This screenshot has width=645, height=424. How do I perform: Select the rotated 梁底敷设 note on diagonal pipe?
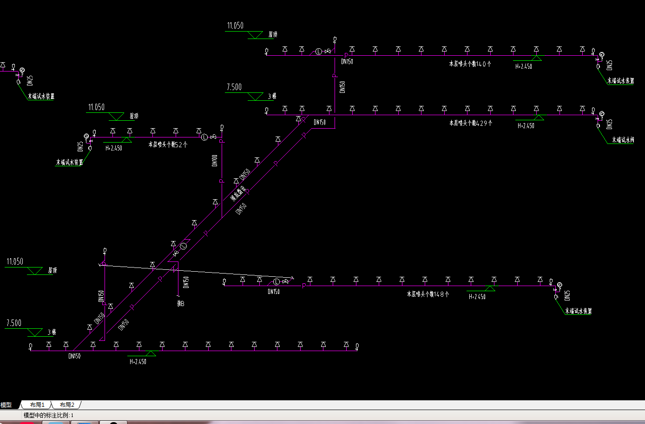[x=238, y=194]
